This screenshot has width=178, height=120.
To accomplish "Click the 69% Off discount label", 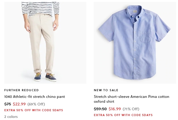I will click(36, 104).
